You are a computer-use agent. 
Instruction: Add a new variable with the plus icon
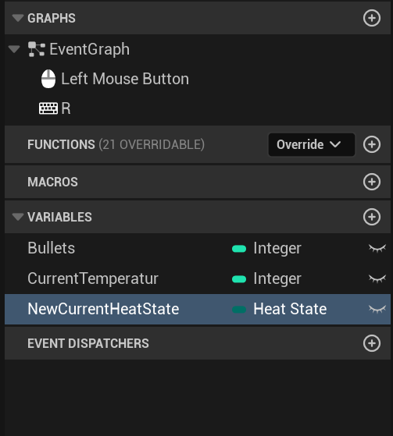click(x=372, y=217)
